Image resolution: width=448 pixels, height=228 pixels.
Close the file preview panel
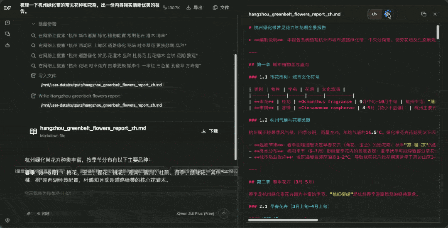pos(435,14)
